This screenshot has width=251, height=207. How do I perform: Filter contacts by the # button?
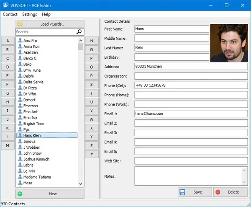[x=92, y=154]
